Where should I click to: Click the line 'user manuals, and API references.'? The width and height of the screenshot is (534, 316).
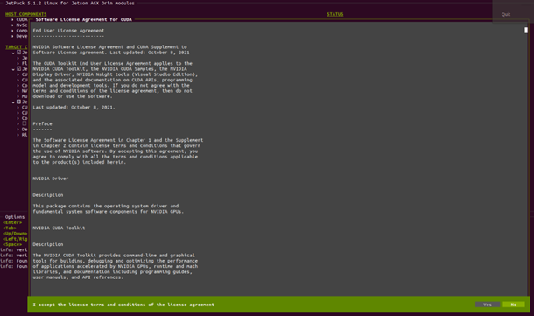point(78,277)
